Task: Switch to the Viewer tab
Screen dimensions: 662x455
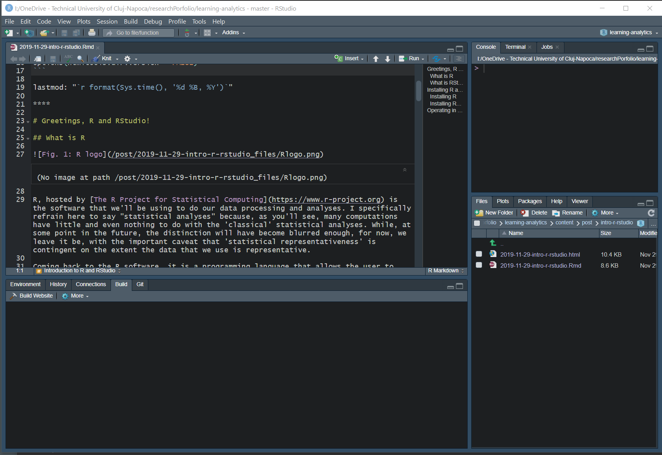Action: point(580,202)
